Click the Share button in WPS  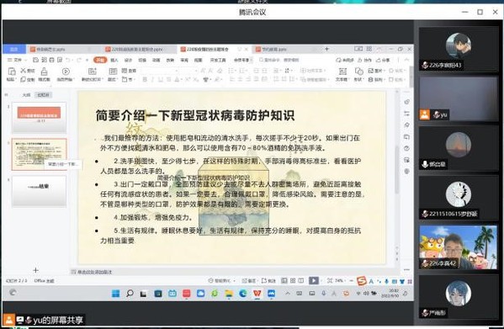point(383,60)
